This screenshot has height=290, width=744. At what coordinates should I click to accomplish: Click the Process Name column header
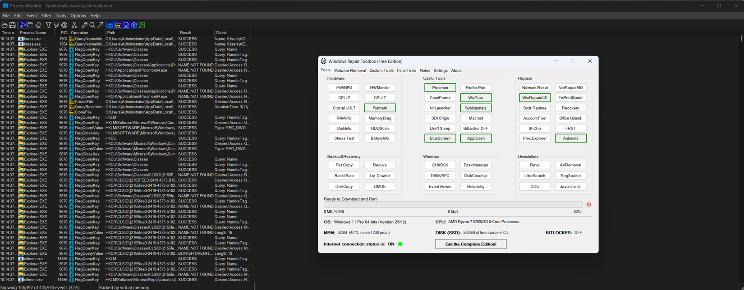(x=36, y=32)
